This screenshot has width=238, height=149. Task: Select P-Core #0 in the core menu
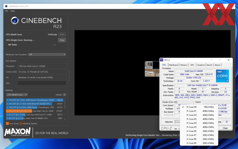[199, 107]
